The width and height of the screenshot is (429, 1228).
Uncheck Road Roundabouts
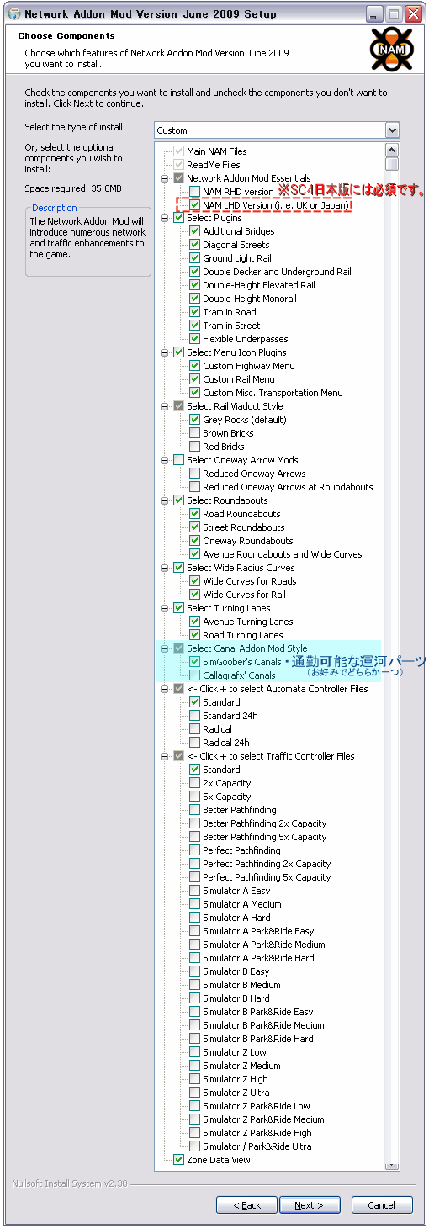(x=195, y=514)
